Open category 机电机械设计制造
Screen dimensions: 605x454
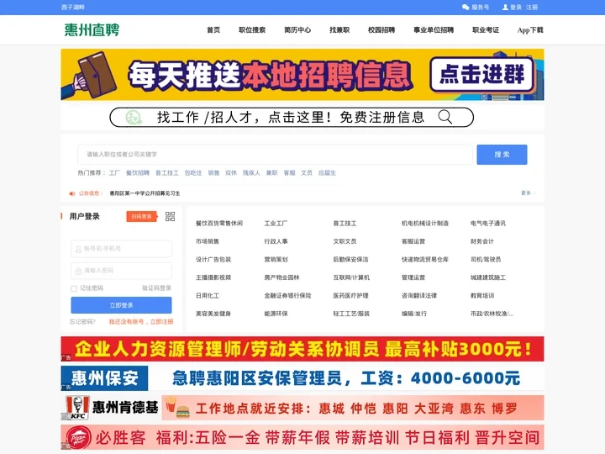tap(425, 223)
